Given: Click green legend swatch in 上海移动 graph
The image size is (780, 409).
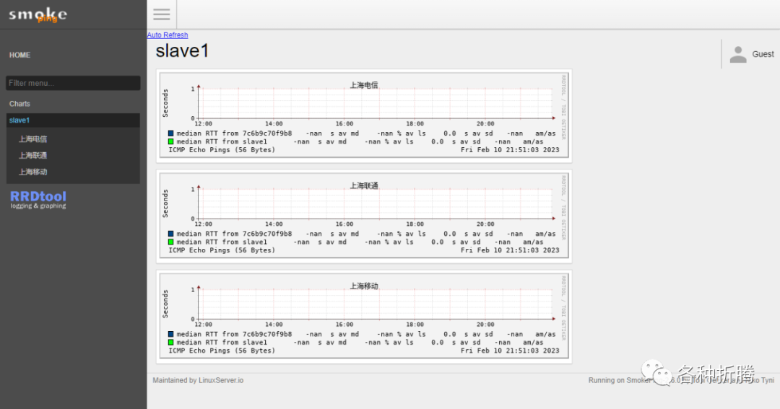Looking at the screenshot, I should point(170,343).
